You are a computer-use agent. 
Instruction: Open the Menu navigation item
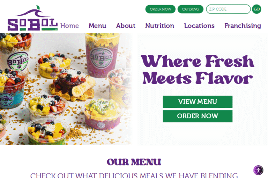click(x=97, y=26)
